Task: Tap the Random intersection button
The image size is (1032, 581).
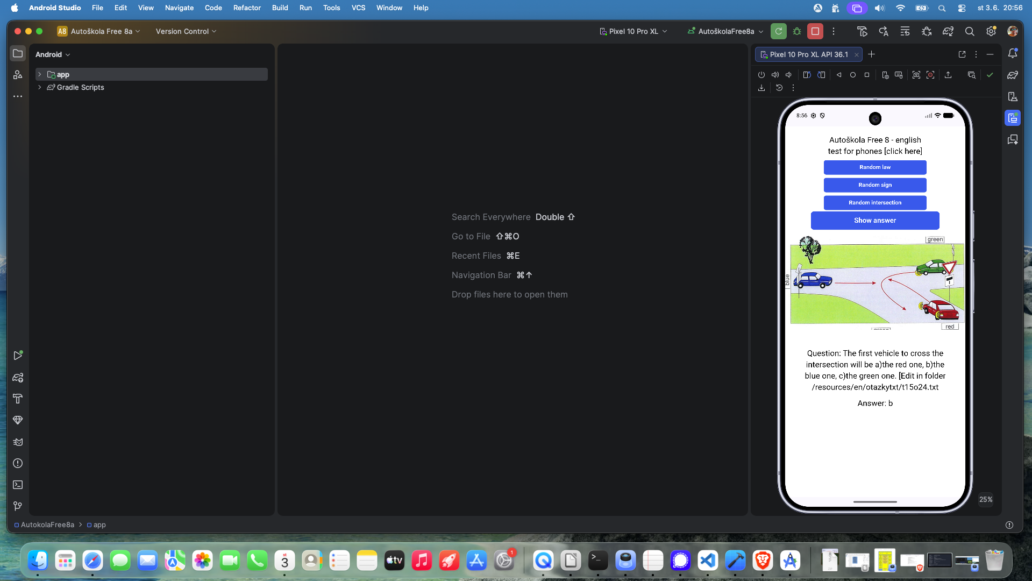Action: pyautogui.click(x=875, y=203)
